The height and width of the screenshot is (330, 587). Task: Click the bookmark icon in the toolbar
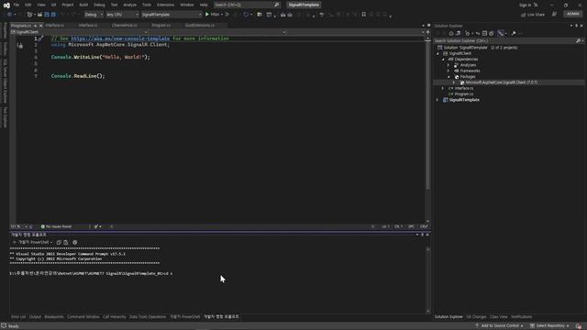tap(363, 15)
